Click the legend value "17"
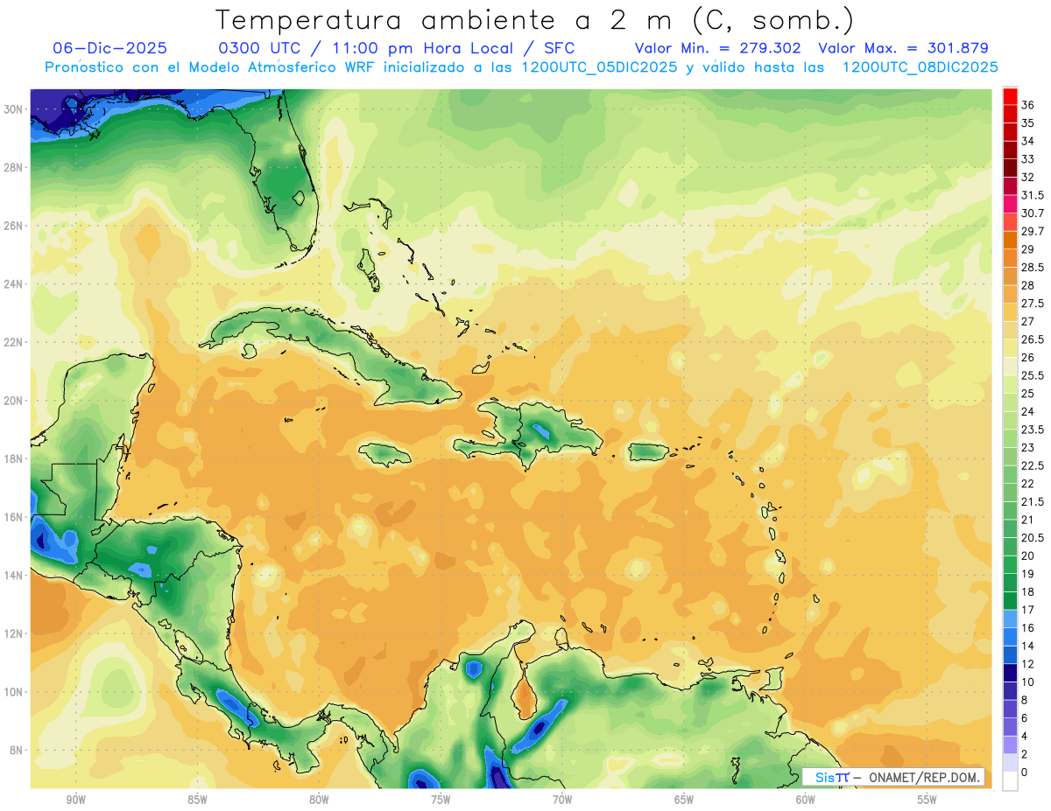Image resolution: width=1051 pixels, height=811 pixels. [1028, 610]
